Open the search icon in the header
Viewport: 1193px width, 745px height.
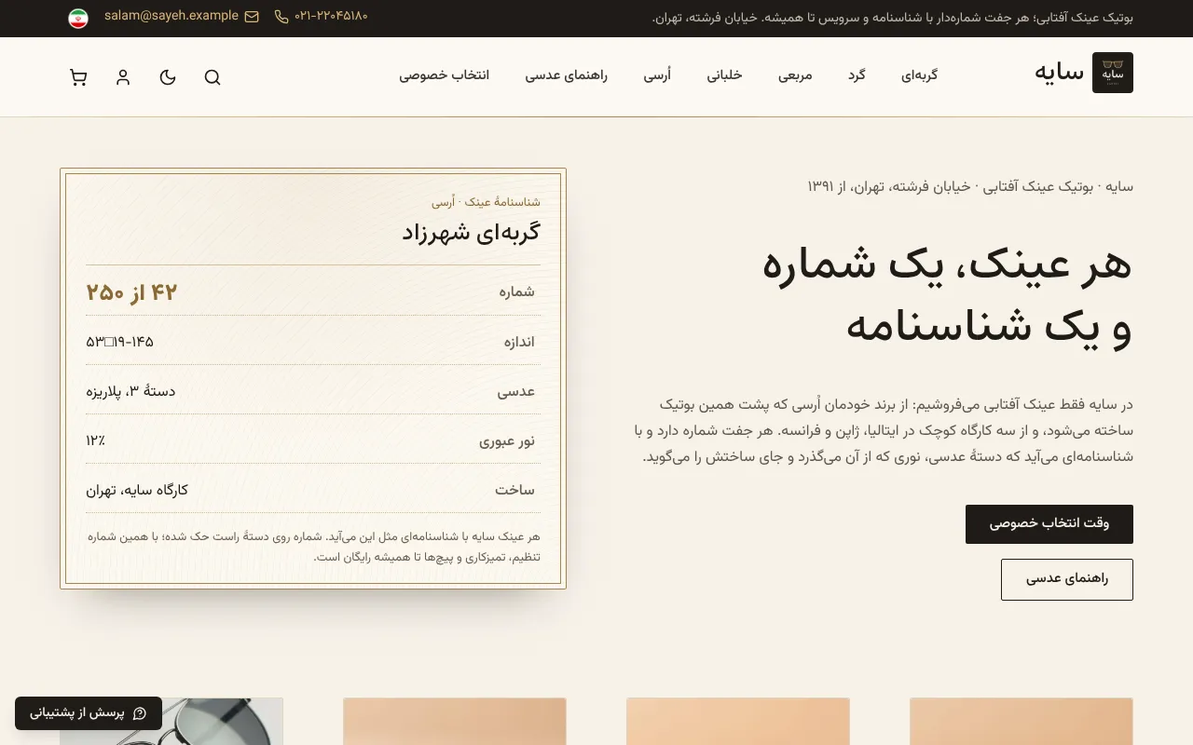click(x=213, y=77)
